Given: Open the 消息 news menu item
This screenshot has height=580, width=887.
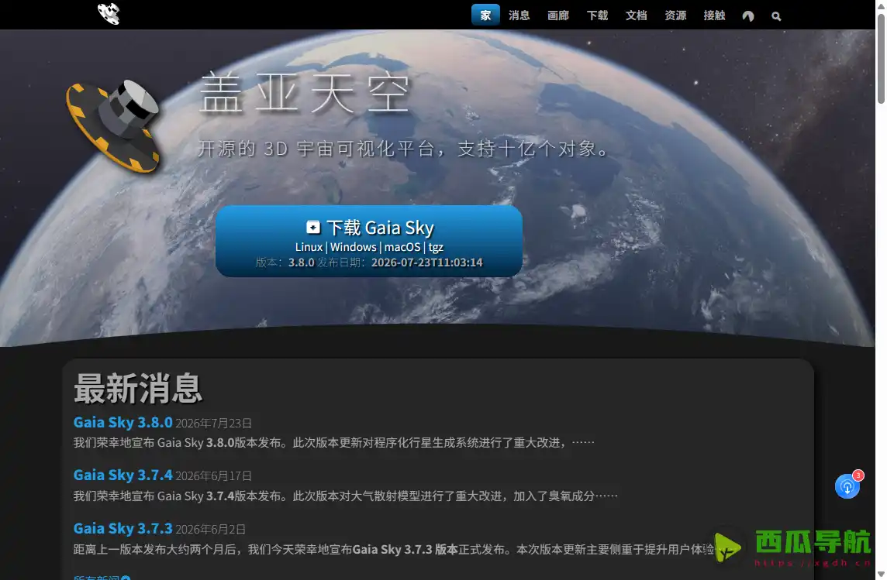Looking at the screenshot, I should (519, 15).
